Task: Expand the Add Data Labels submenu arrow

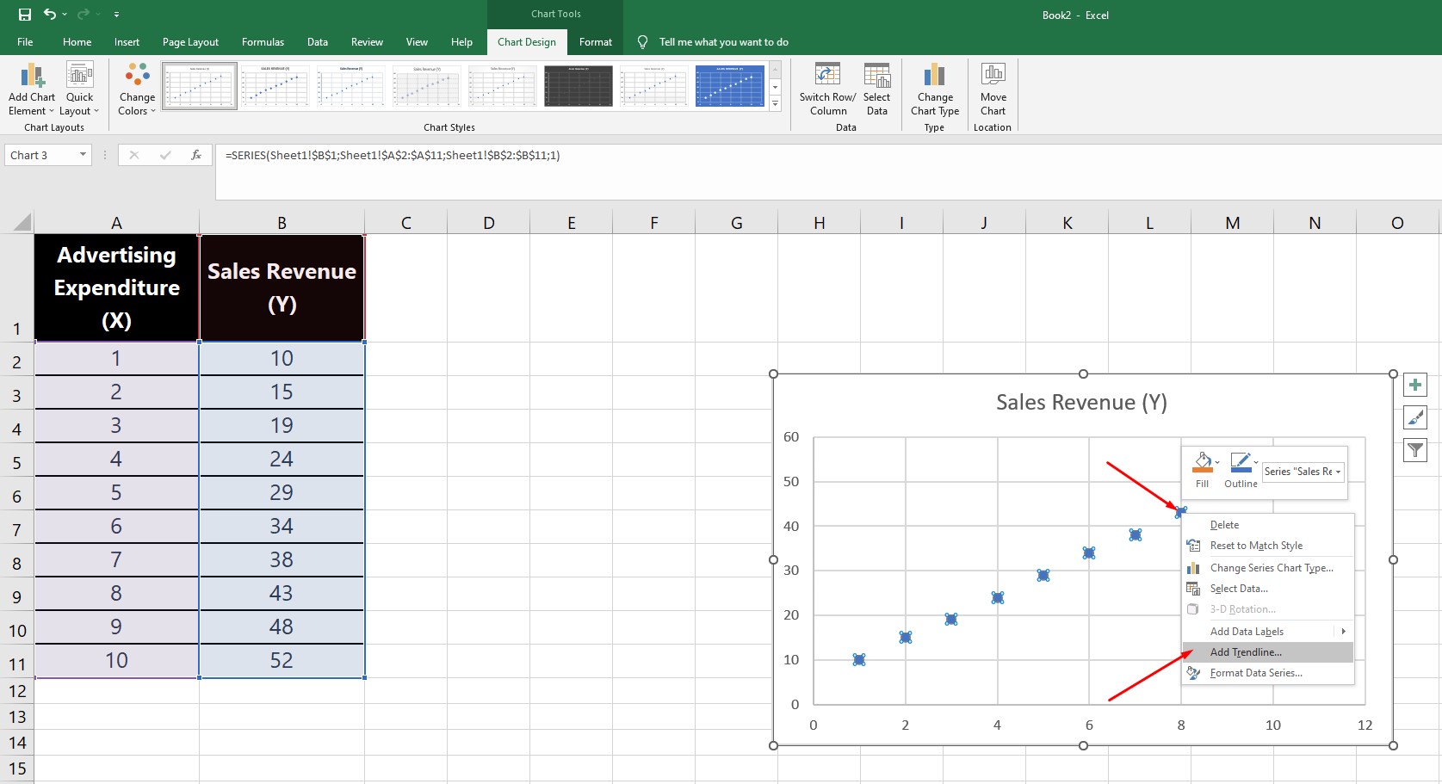Action: point(1342,632)
